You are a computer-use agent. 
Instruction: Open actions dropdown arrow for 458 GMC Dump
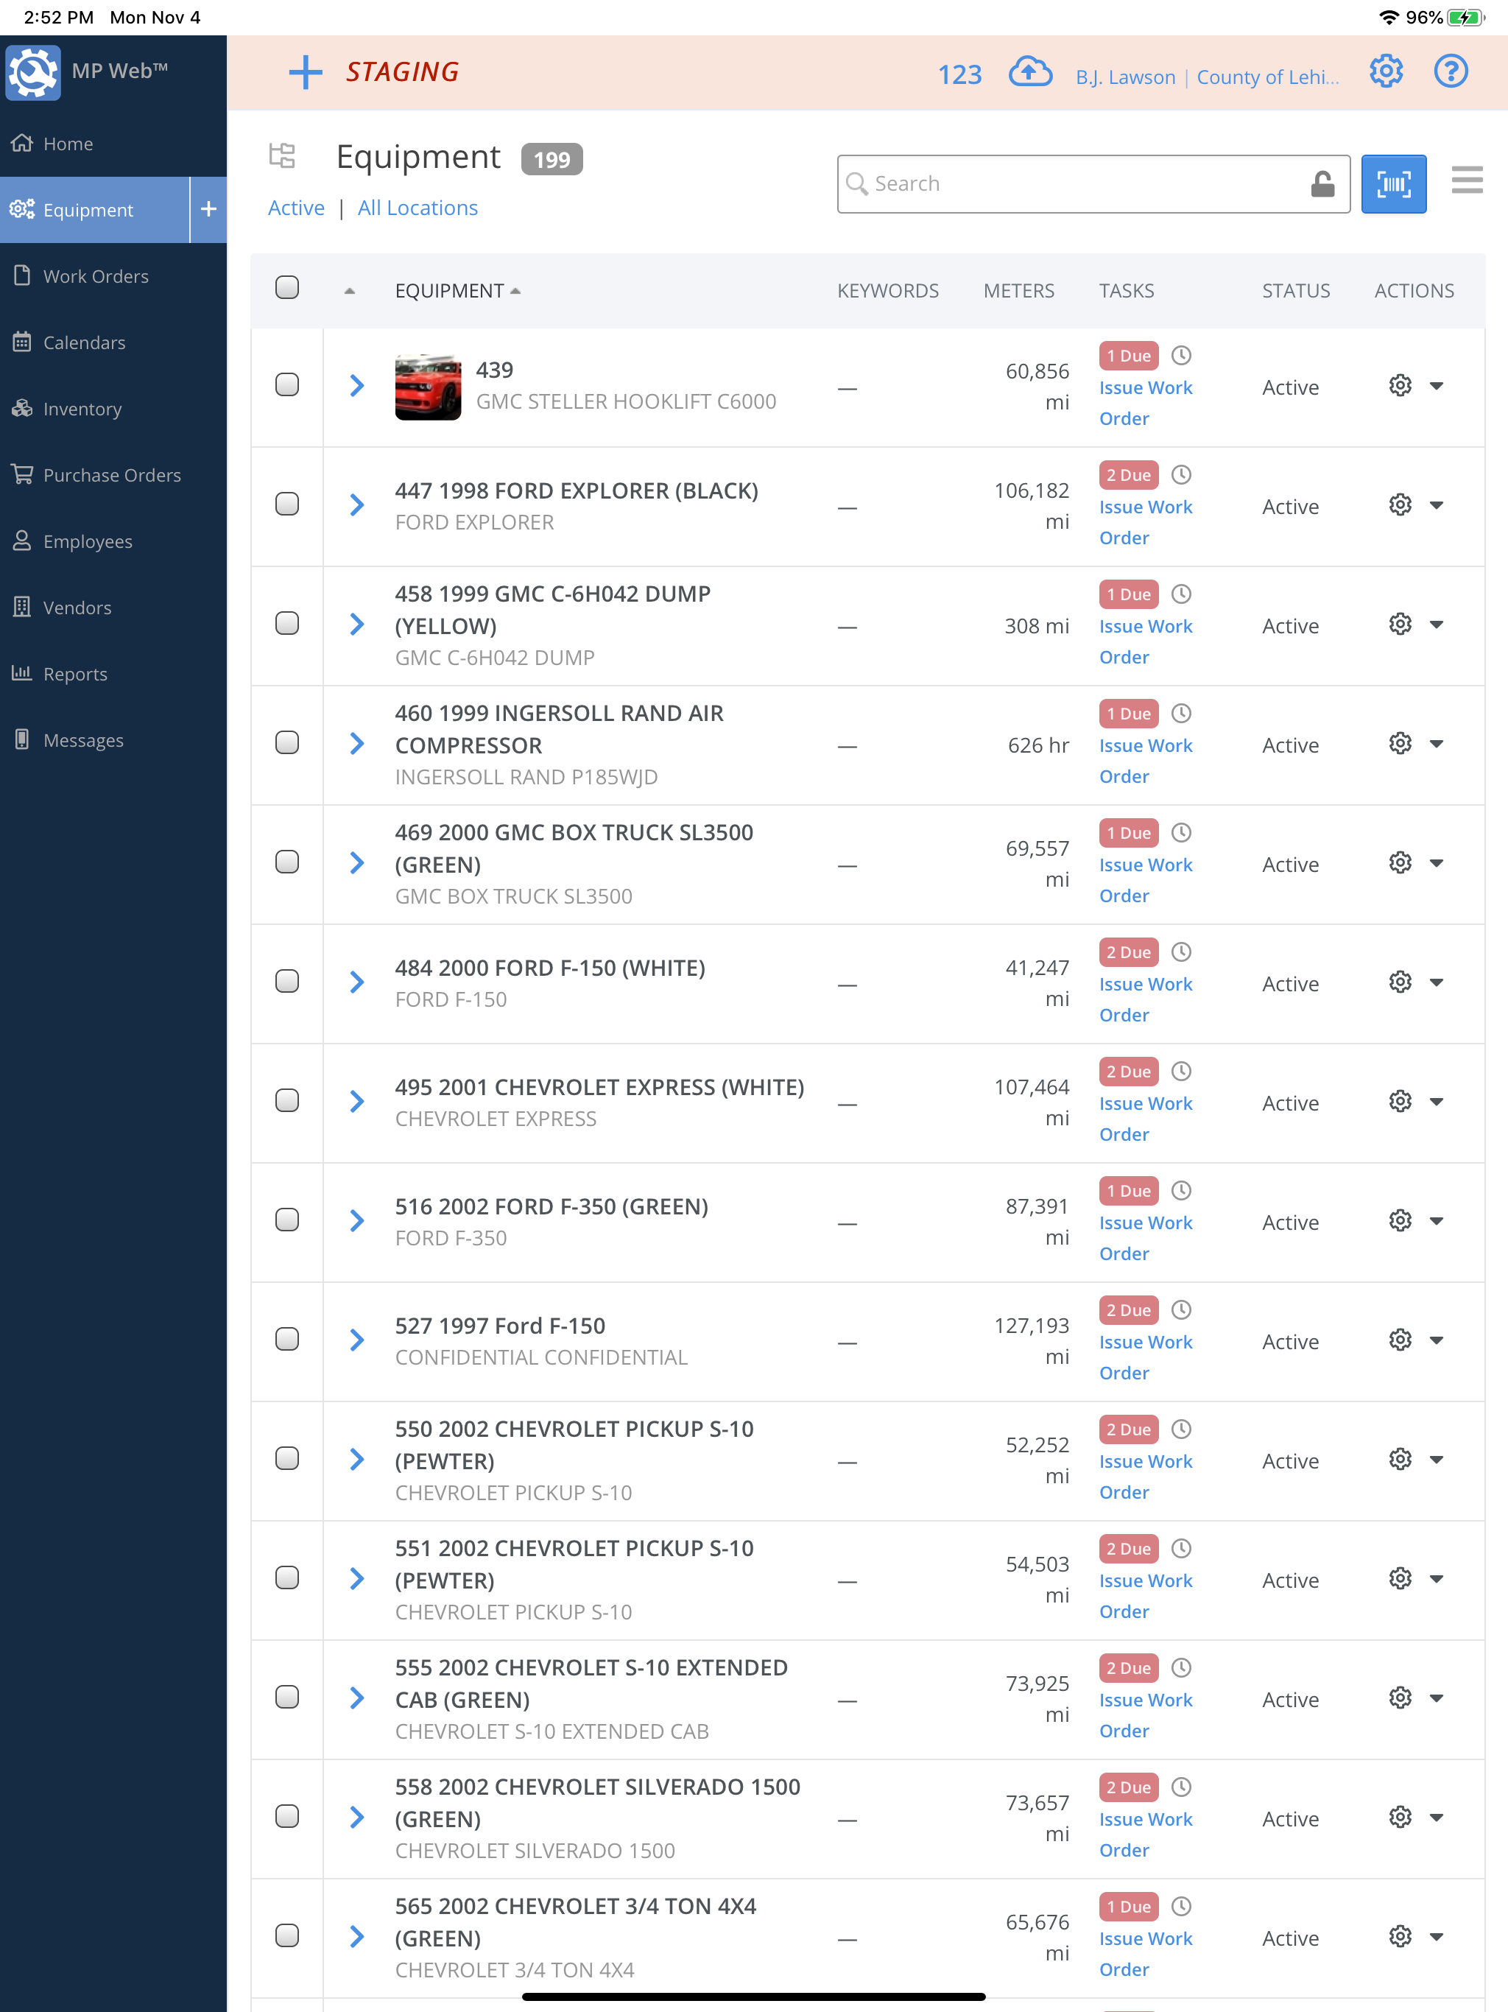1437,625
